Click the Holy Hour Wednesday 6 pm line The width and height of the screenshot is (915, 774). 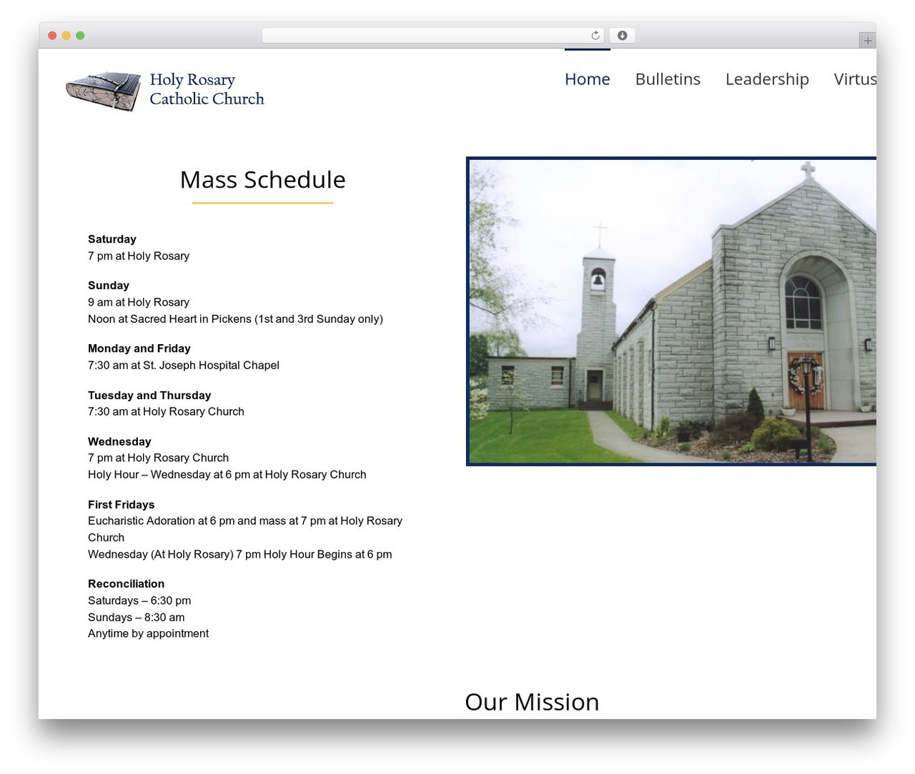click(x=227, y=475)
